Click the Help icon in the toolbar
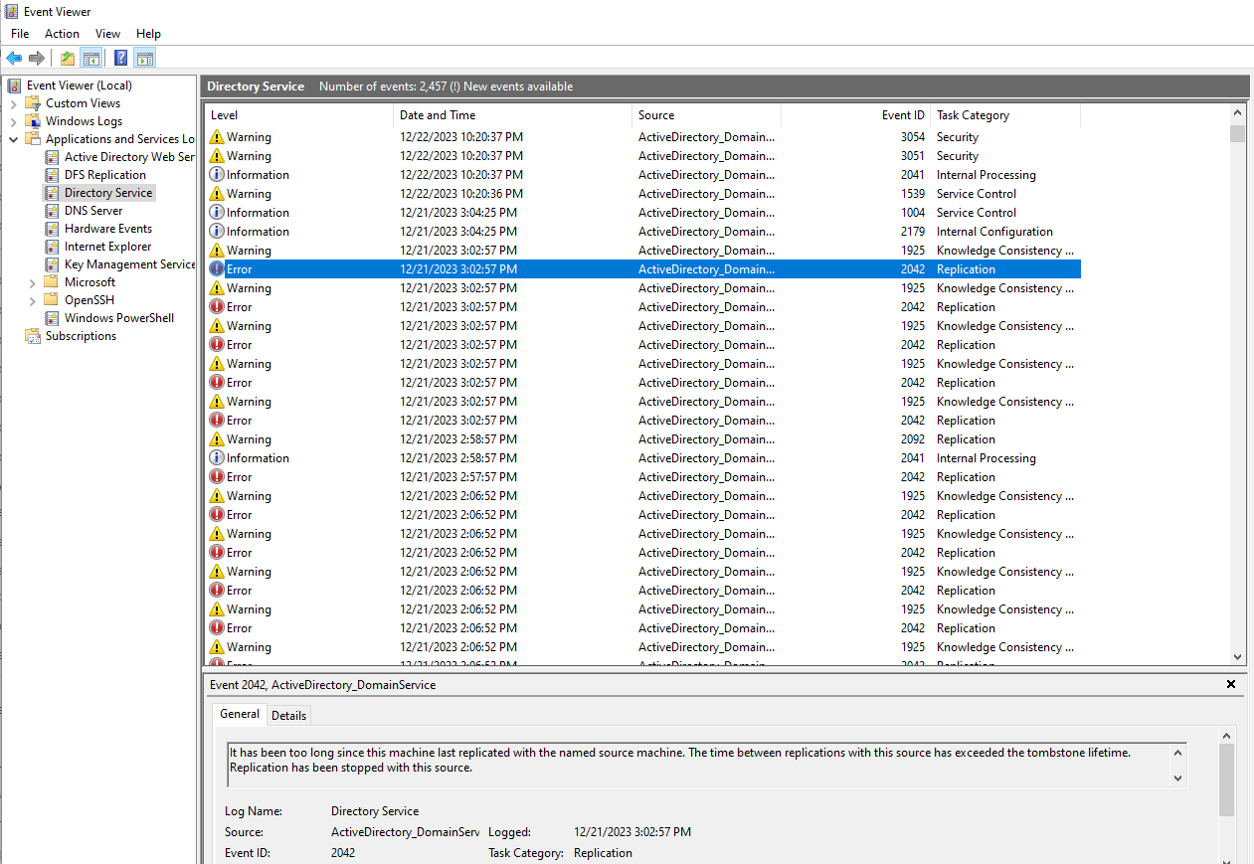The height and width of the screenshot is (864, 1254). (x=119, y=57)
